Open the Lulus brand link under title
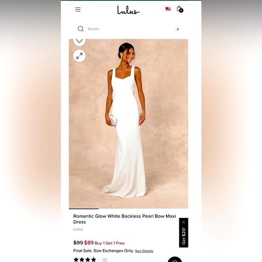262x262 pixels. [78, 229]
